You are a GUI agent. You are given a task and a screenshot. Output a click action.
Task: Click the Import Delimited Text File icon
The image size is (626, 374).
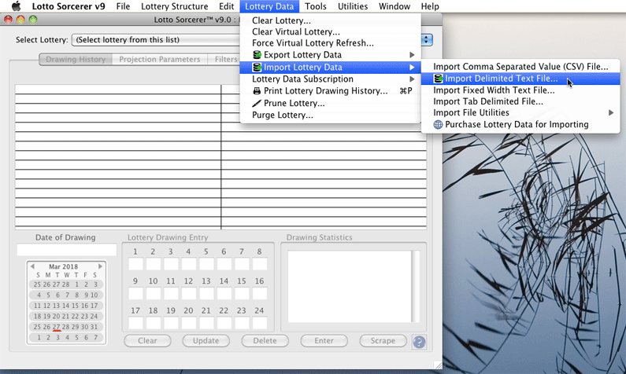(x=439, y=79)
